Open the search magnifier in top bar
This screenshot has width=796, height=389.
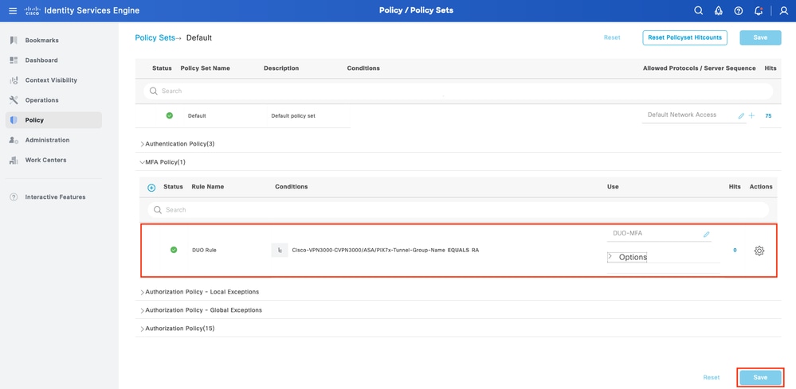pos(699,10)
